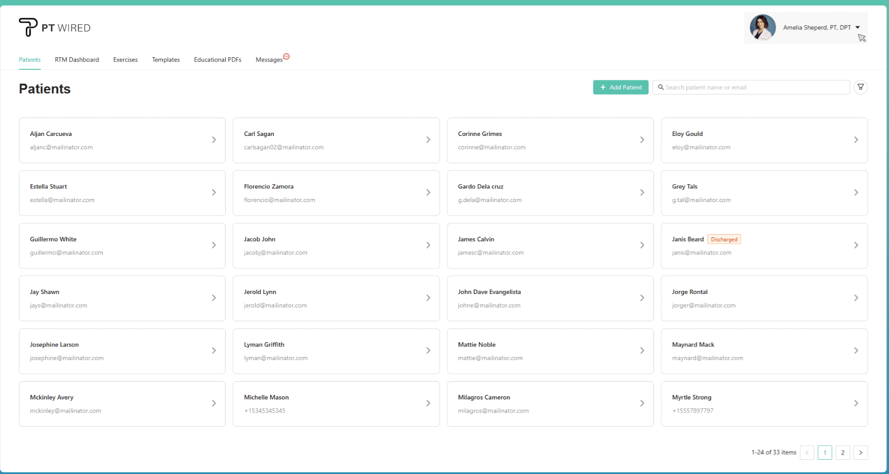889x474 pixels.
Task: Click Amelia Sheperd's profile avatar
Action: tap(763, 27)
